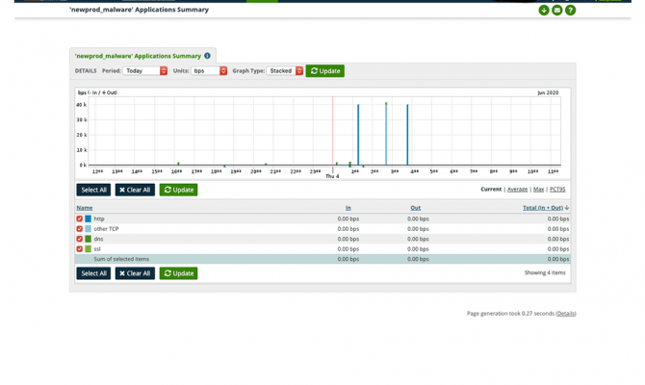The height and width of the screenshot is (385, 645).
Task: Open the Graph Type dropdown showing Stacked
Action: pos(285,71)
